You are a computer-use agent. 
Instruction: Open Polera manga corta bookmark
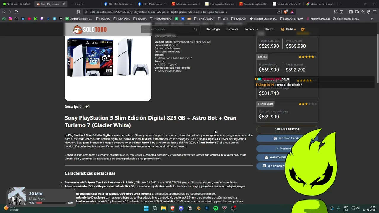[x=346, y=19]
